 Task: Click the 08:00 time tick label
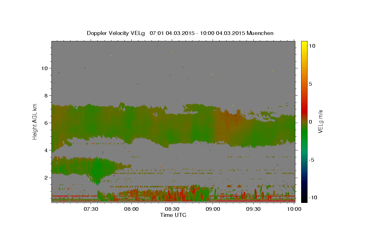(131, 209)
